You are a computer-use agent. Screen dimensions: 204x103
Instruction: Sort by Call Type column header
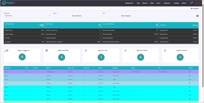coord(35,68)
